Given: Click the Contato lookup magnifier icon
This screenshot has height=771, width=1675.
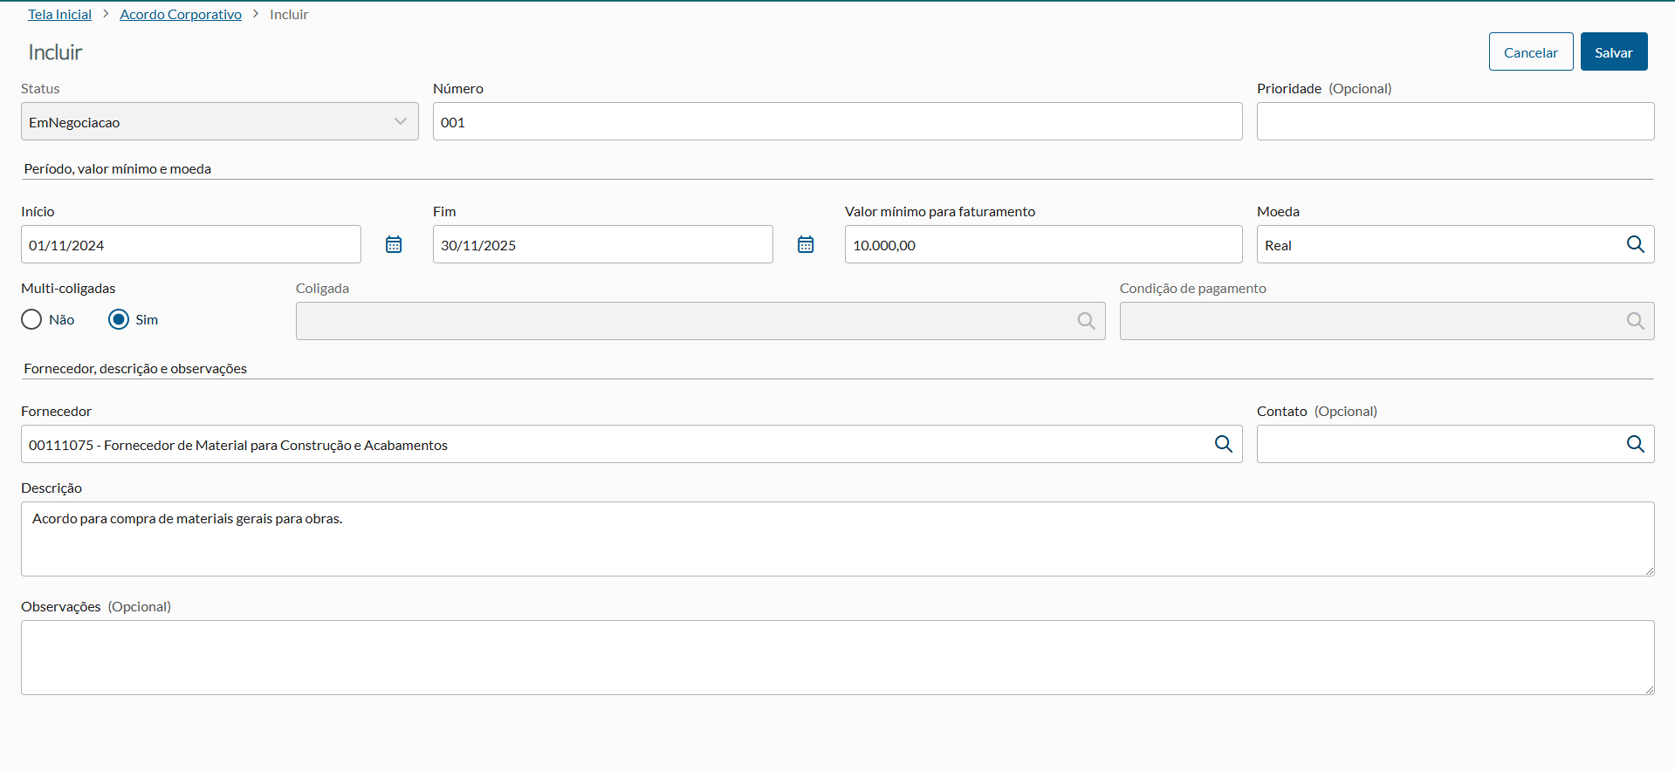Looking at the screenshot, I should tap(1635, 445).
